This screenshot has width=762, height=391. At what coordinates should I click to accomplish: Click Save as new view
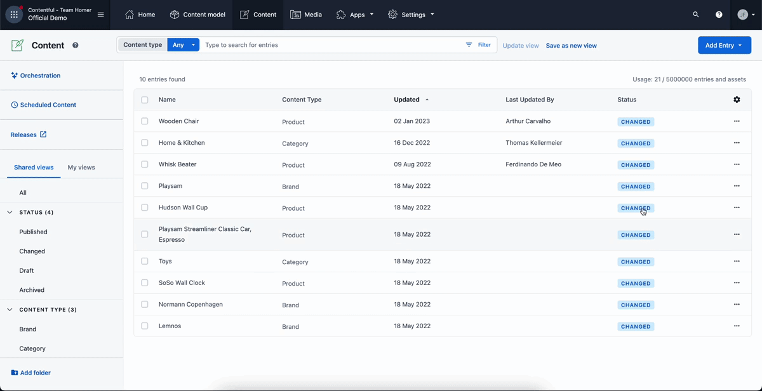click(x=571, y=46)
